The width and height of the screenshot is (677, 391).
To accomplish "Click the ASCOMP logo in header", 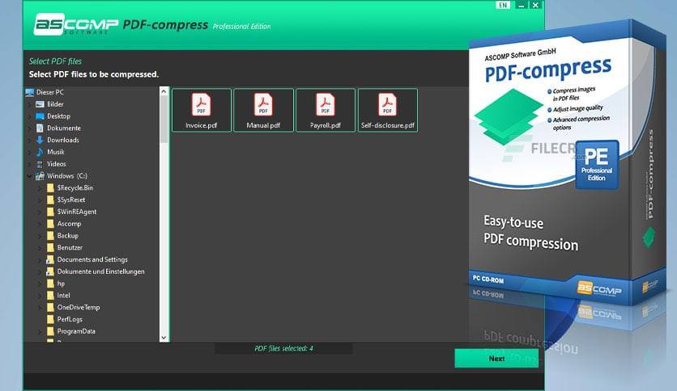I will (x=75, y=24).
